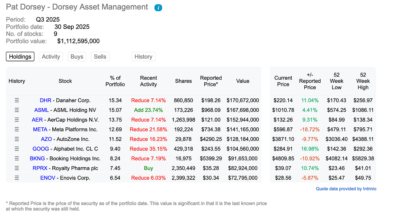Click the Reported Price* column header
Image resolution: width=419 pixels, height=218 pixels.
pos(211,81)
